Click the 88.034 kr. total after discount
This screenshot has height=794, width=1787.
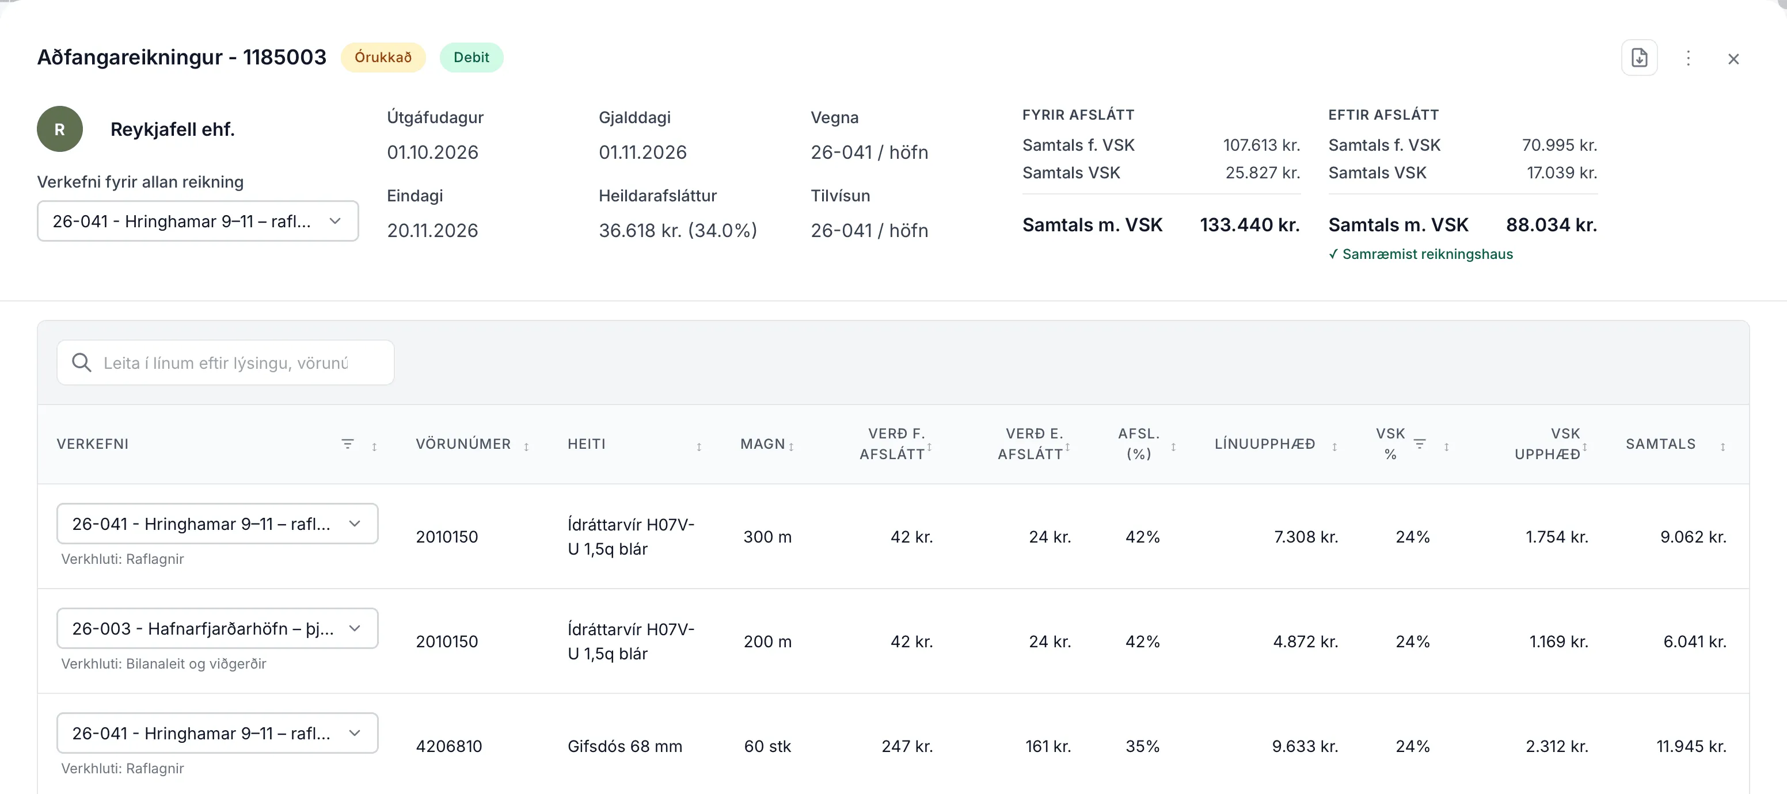[1551, 224]
